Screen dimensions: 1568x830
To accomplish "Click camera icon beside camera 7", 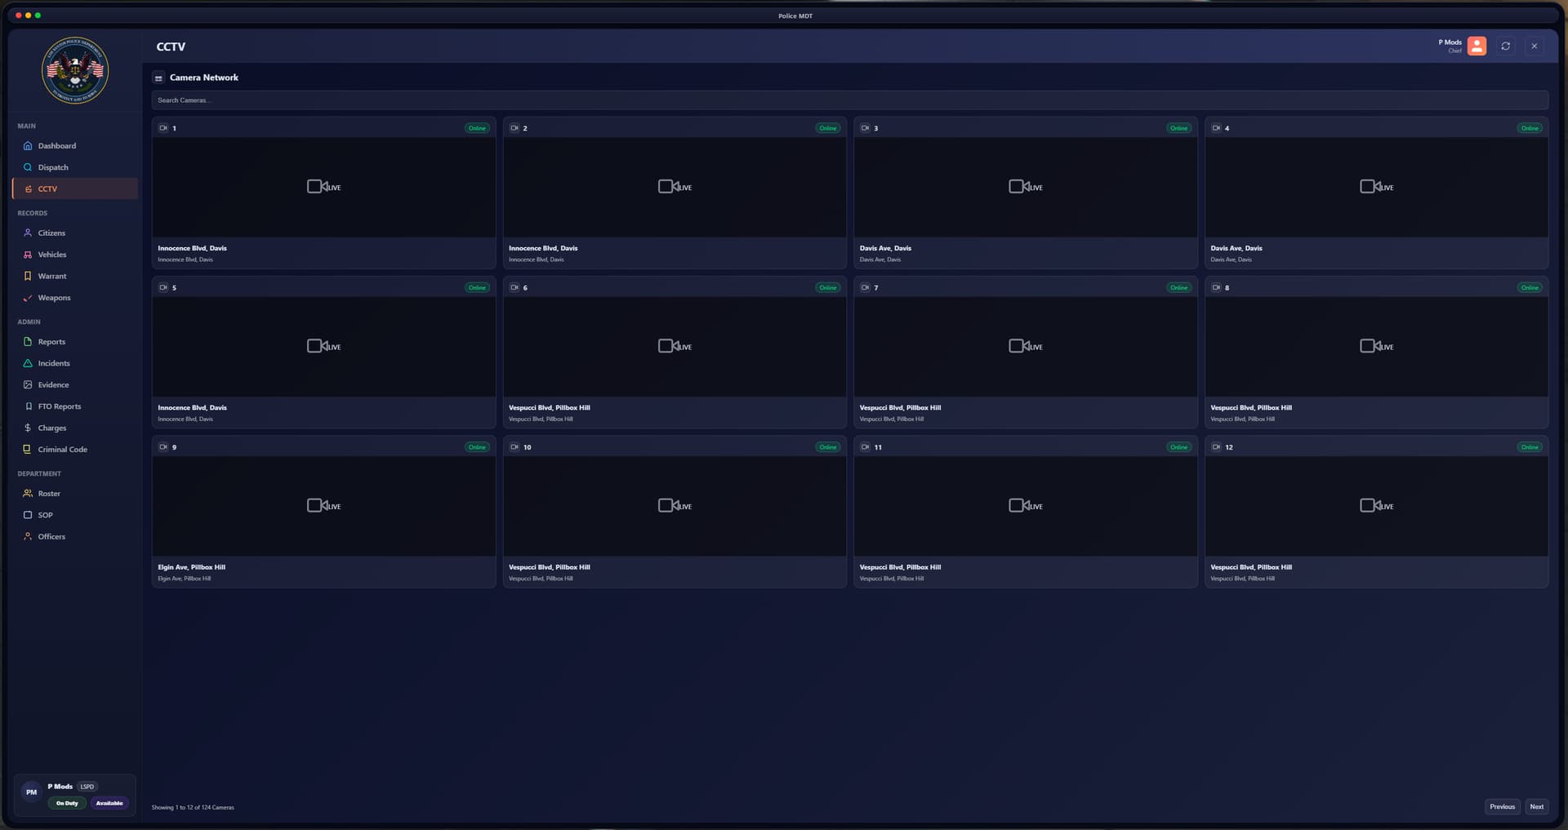I will [x=865, y=287].
